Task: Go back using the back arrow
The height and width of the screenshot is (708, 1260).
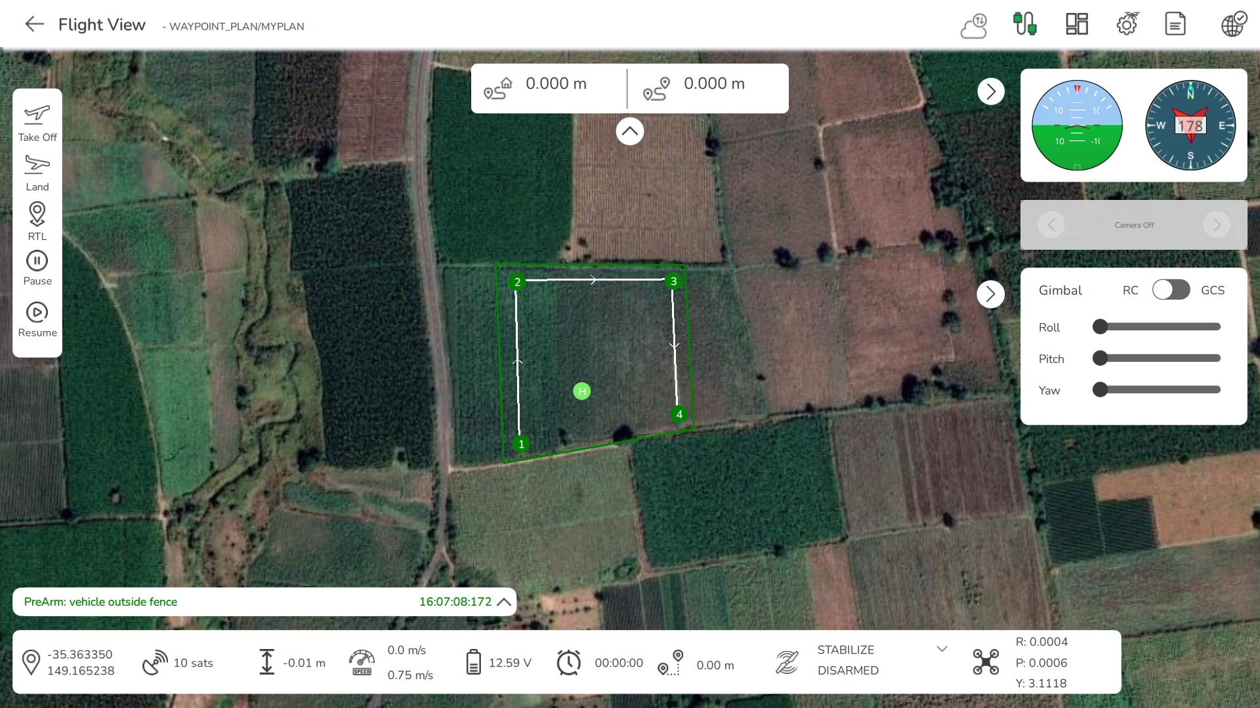Action: (x=33, y=24)
